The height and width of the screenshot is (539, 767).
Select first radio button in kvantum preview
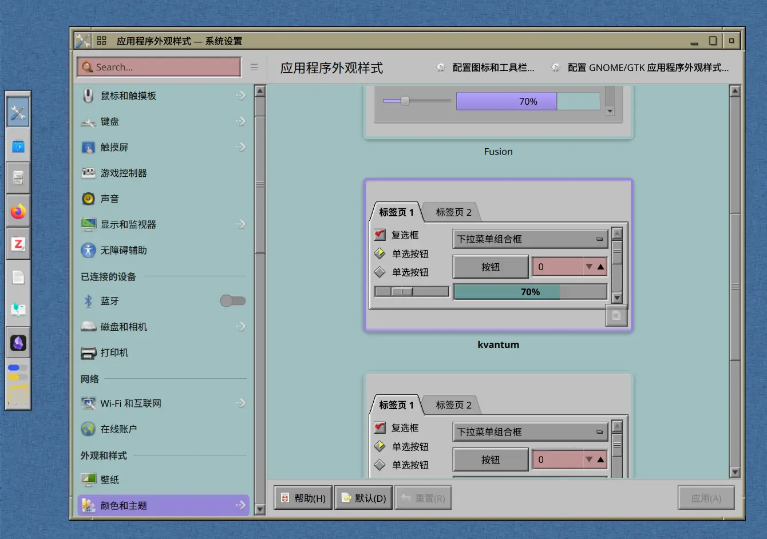click(x=379, y=253)
